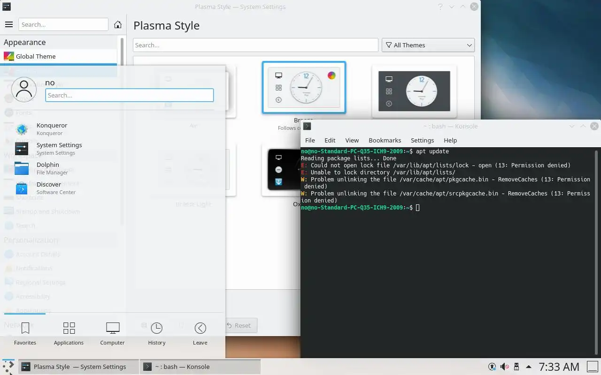The width and height of the screenshot is (601, 375).
Task: Go to the System Settings home page
Action: 118,24
